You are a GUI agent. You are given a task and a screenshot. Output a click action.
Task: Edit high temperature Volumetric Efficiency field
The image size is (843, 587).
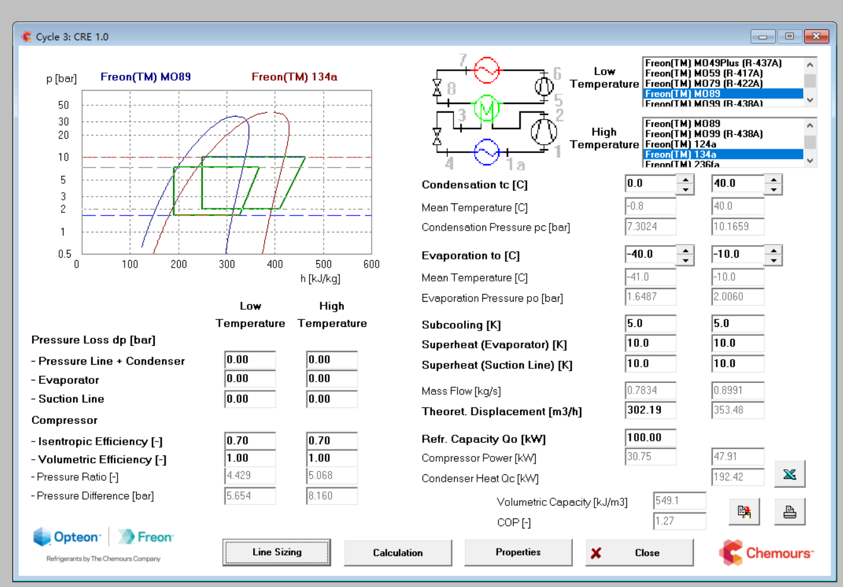click(x=332, y=459)
